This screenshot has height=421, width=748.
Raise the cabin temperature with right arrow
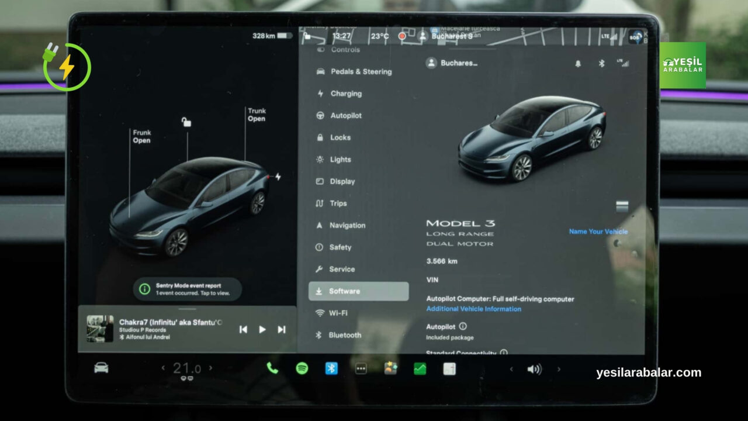[210, 368]
